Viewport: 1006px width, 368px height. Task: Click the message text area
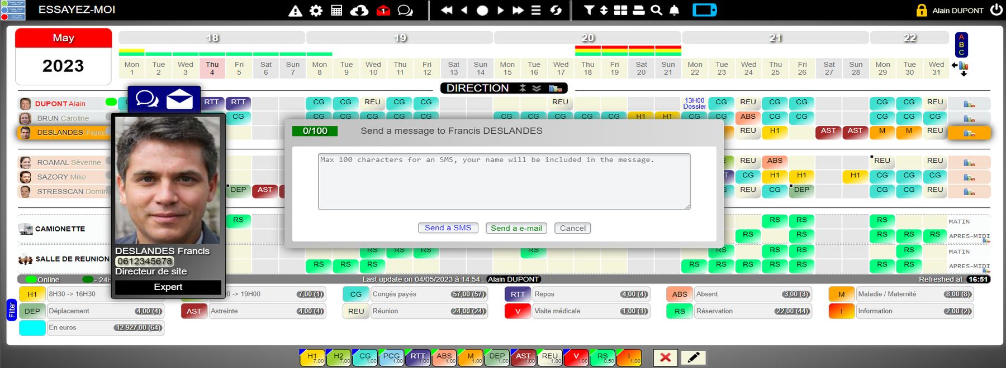pos(504,182)
